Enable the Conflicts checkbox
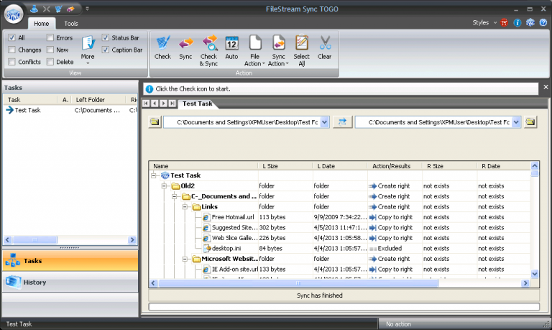The height and width of the screenshot is (330, 552). coord(12,62)
